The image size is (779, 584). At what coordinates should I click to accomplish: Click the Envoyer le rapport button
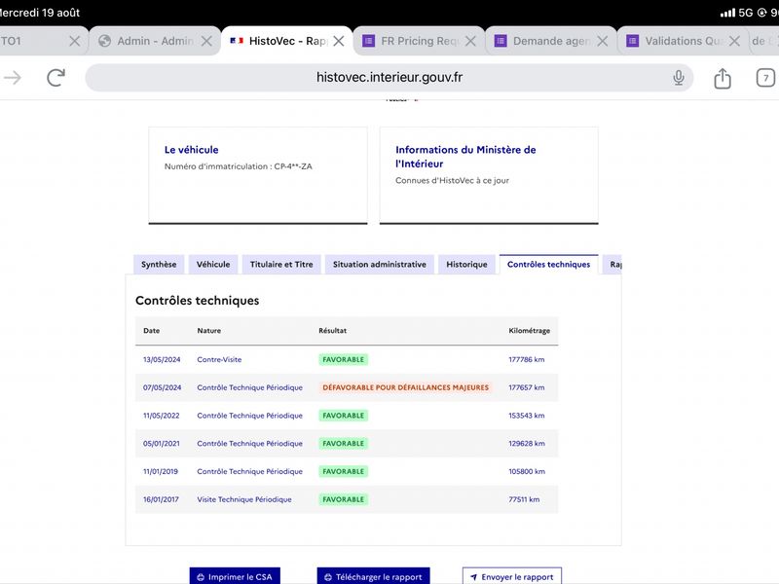click(x=512, y=576)
